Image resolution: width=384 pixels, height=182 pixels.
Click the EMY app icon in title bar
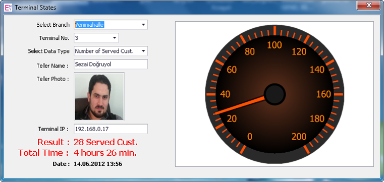[9, 8]
